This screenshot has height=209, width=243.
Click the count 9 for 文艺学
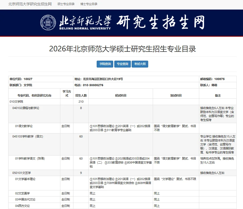click(x=81, y=173)
